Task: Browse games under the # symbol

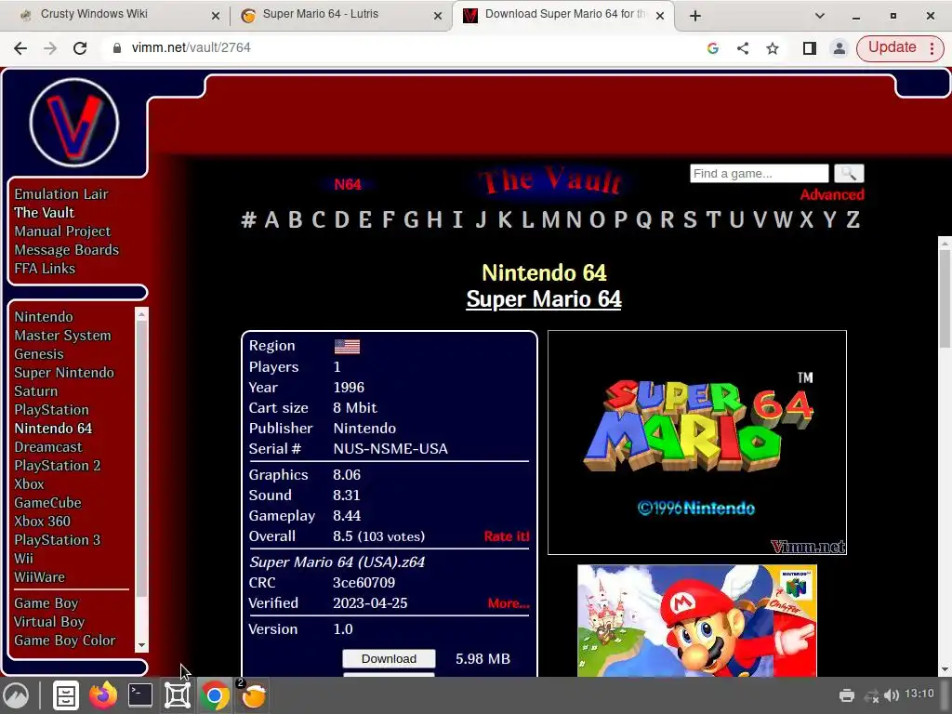Action: pos(248,219)
